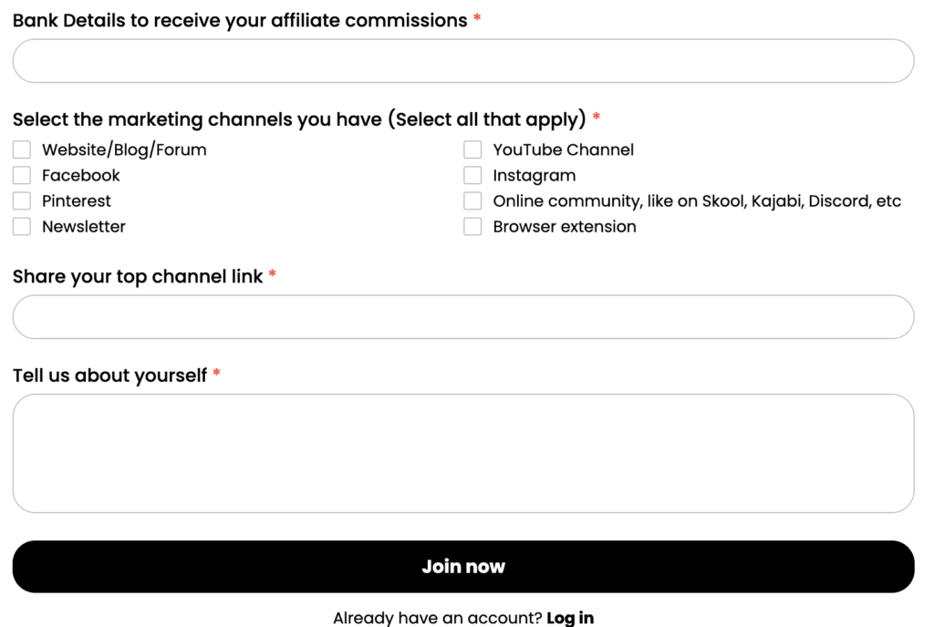Select the Newsletter checkbox

click(22, 227)
